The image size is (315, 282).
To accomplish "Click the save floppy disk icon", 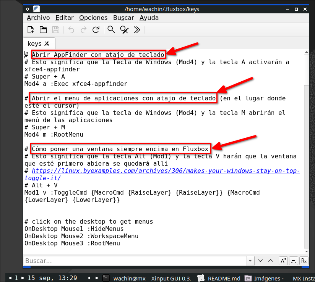I will pyautogui.click(x=56, y=30).
